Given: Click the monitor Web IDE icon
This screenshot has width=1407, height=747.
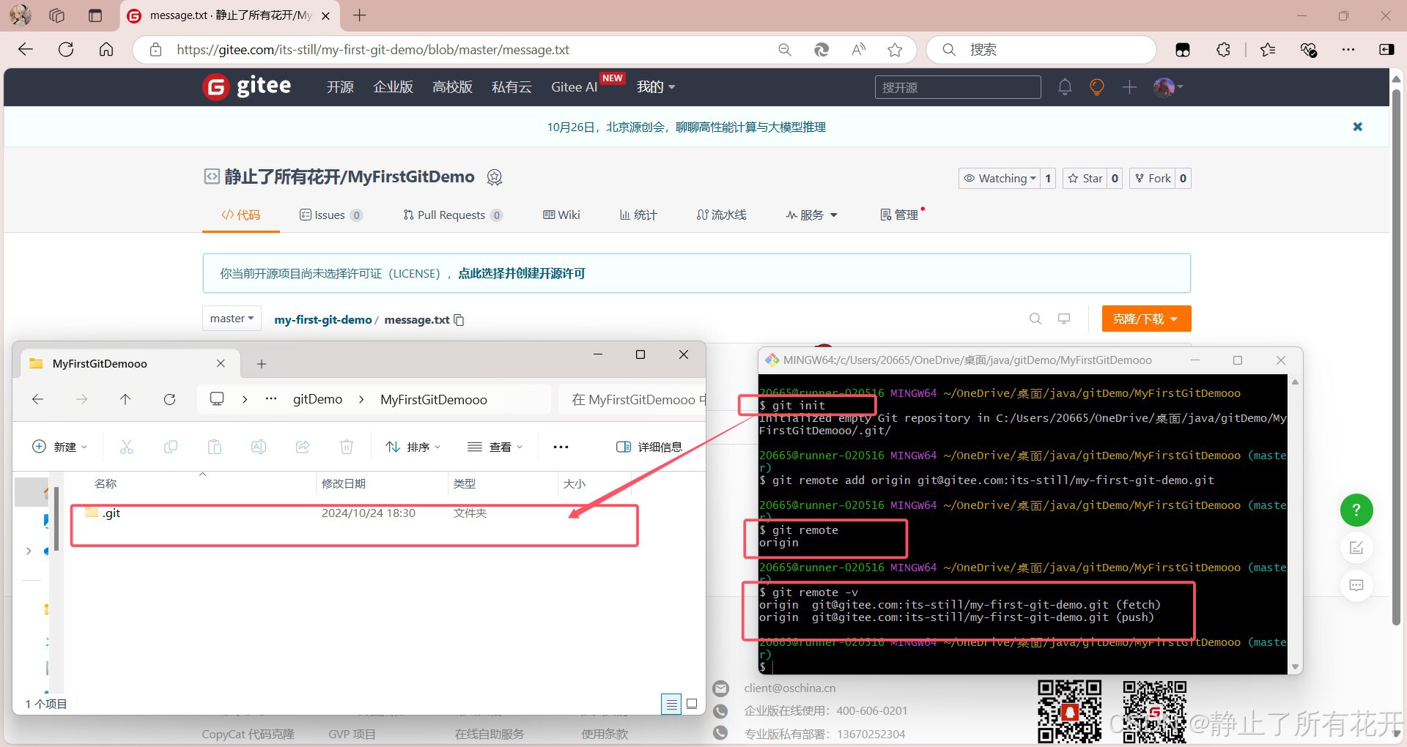Looking at the screenshot, I should click(x=1064, y=319).
